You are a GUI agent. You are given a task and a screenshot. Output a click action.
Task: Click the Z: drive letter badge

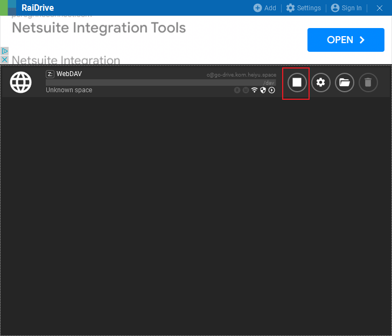pos(50,74)
